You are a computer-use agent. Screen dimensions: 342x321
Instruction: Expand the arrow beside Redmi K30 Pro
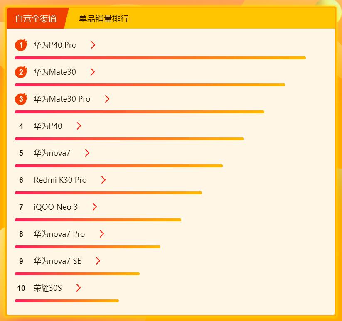pos(102,180)
